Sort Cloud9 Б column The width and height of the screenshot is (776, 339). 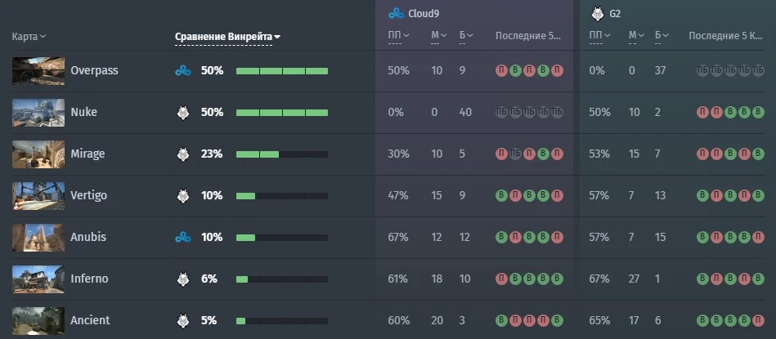click(466, 35)
